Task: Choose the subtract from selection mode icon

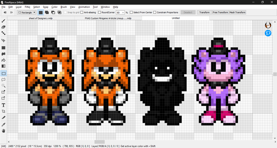Action: (53, 12)
